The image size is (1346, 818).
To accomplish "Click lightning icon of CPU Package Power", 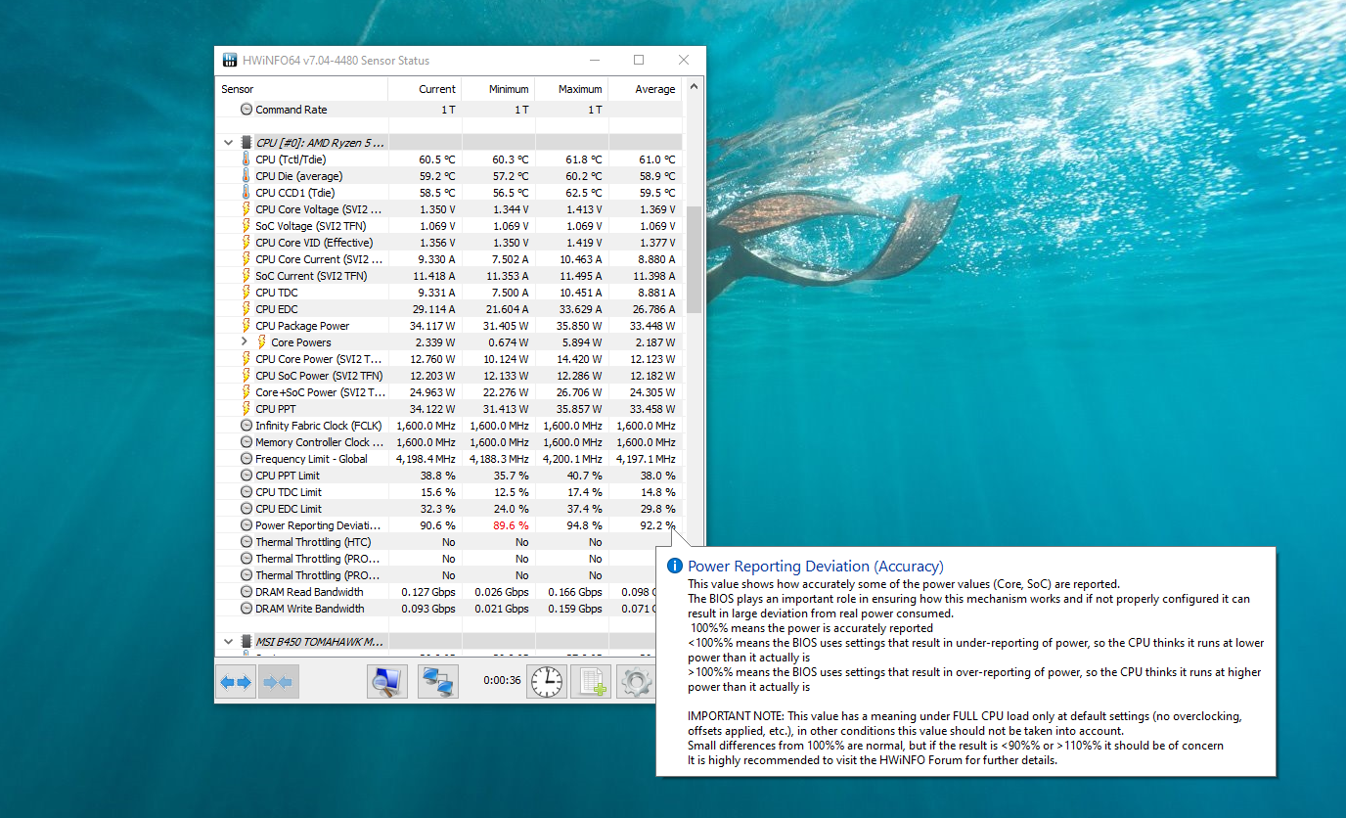I will [x=246, y=326].
